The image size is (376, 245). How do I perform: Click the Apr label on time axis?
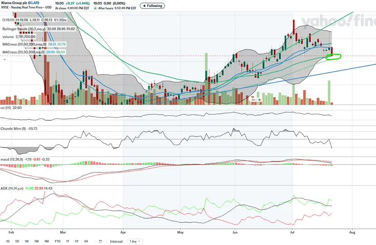click(x=123, y=232)
